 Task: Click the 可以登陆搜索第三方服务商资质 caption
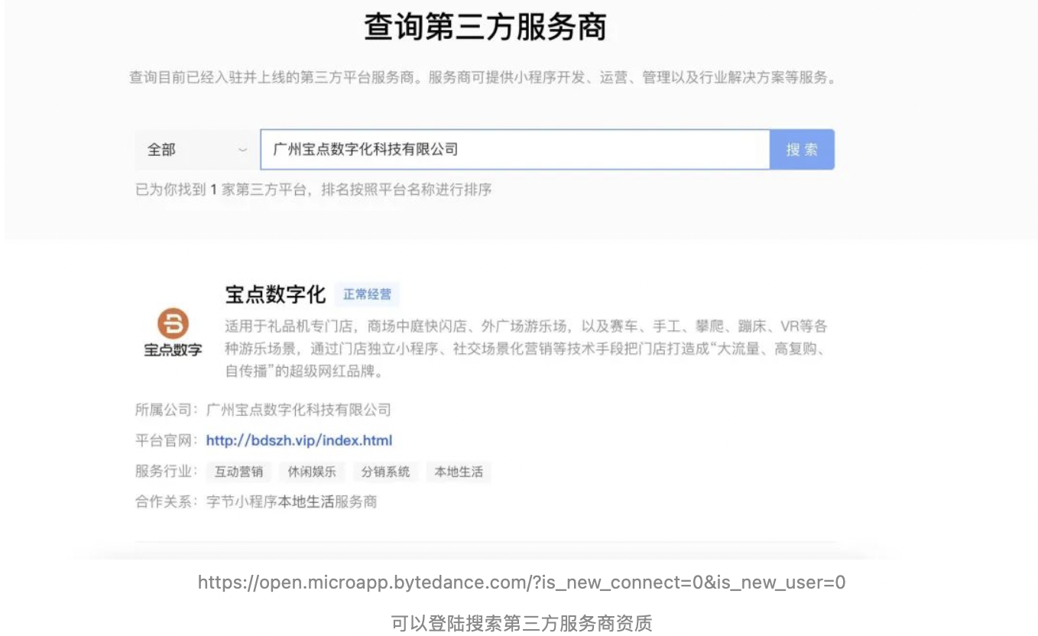(x=522, y=623)
